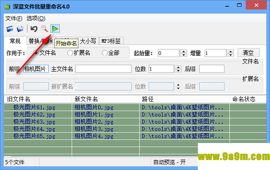Viewport: 270px width, 170px height.
Task: Click the file name 位数 value field
Action: [x=161, y=69]
